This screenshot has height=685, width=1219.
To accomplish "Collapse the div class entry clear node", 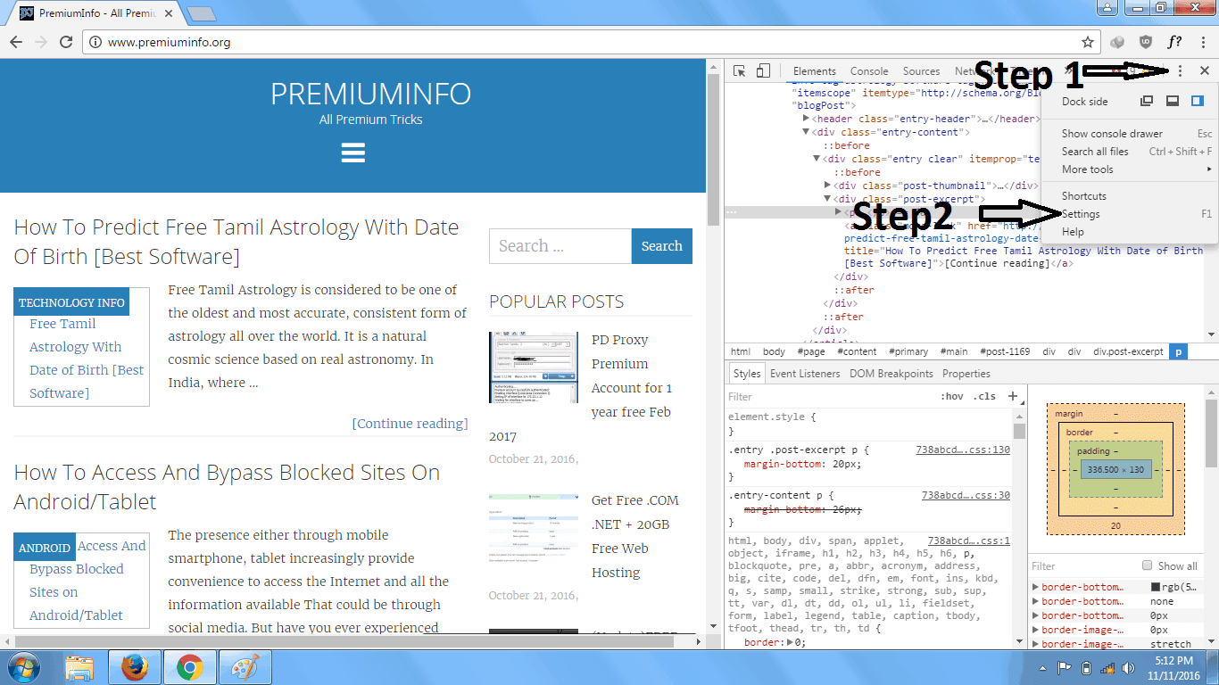I will point(817,159).
